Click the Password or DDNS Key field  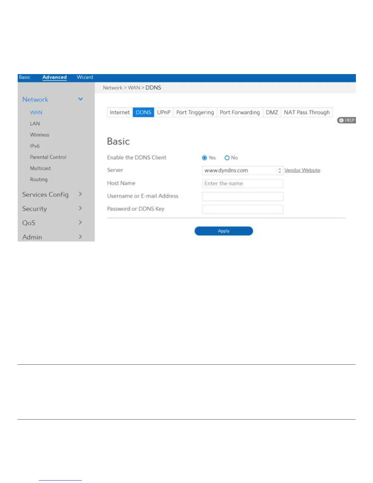tap(243, 209)
